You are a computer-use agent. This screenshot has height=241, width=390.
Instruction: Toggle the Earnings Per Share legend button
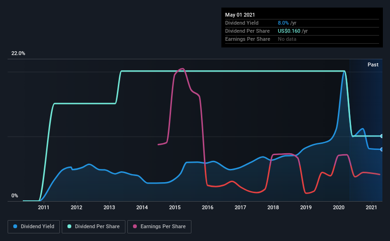(159, 227)
